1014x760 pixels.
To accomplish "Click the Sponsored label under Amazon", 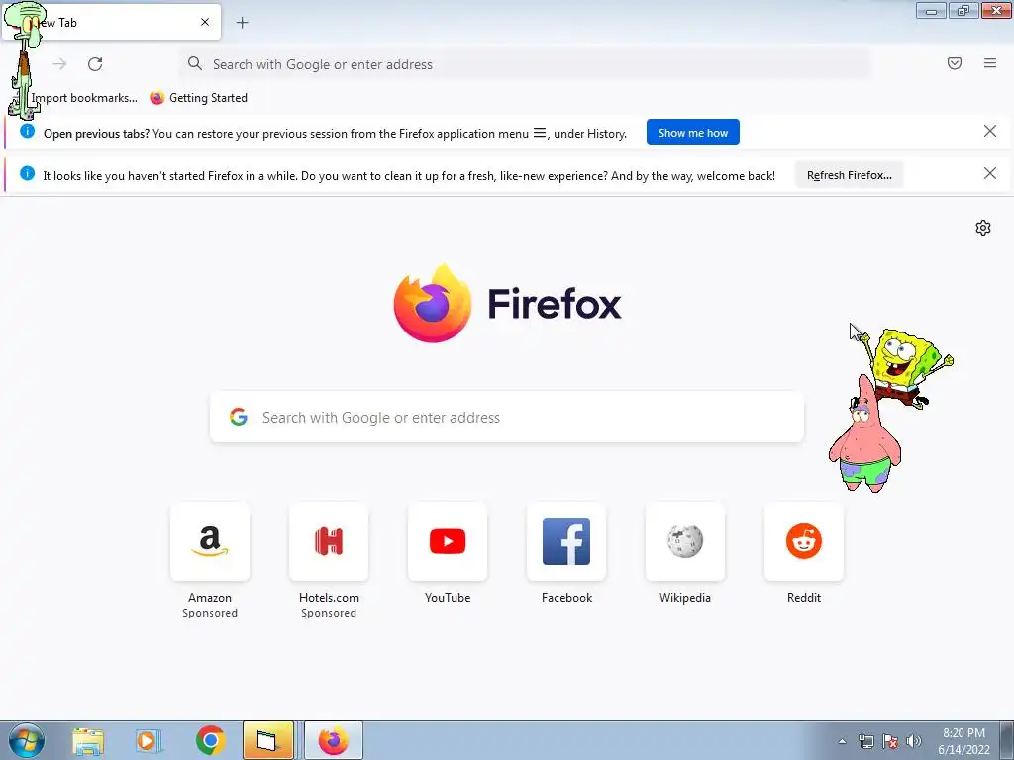I will point(210,613).
